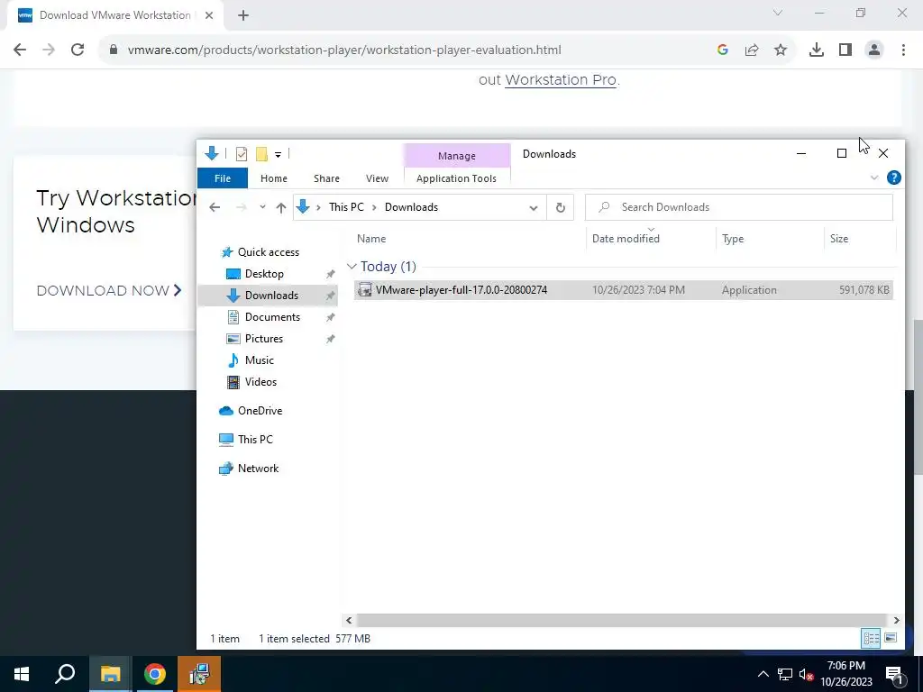Select Quick access in navigation pane

pos(269,252)
